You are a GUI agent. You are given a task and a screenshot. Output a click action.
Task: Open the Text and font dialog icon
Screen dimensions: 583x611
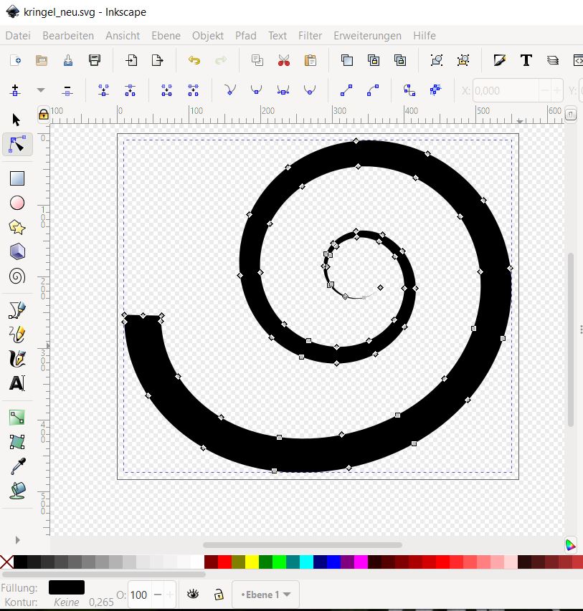coord(526,61)
